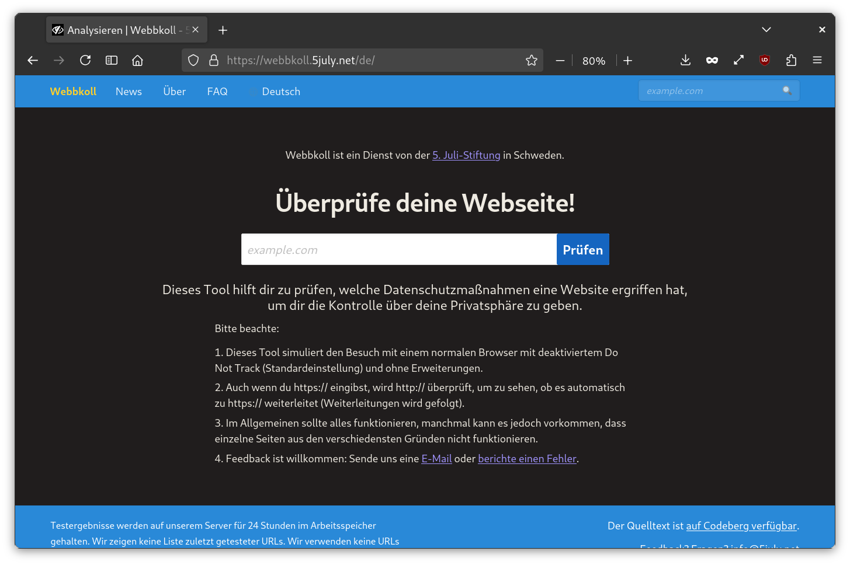Screen dimensions: 850x565
Task: Enter fullscreen with the diagonal arrows icon
Action: [739, 60]
